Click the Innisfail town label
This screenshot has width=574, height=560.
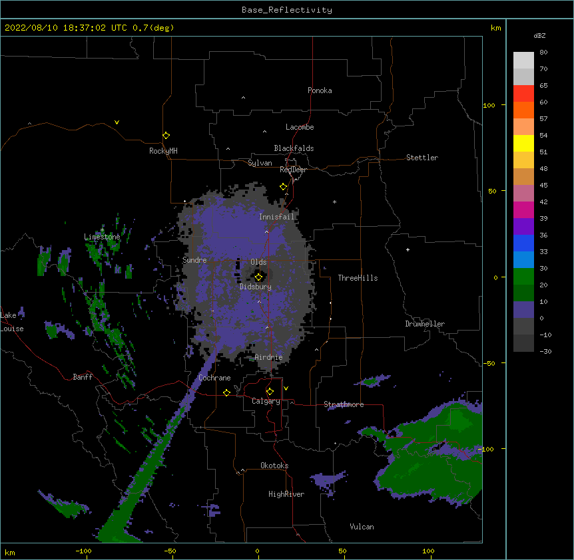pos(277,217)
